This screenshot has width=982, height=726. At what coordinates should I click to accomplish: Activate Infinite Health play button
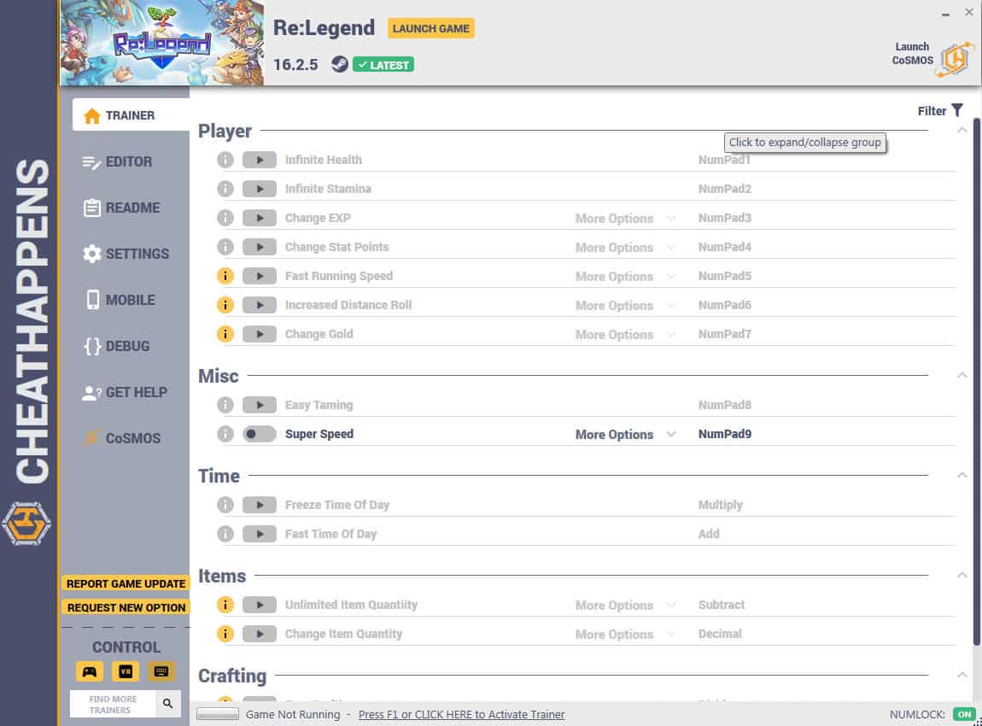click(260, 160)
